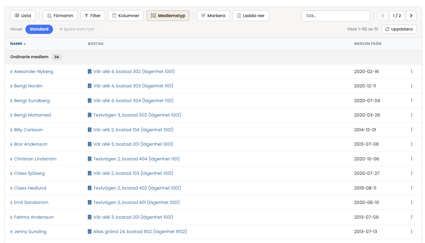
Task: Open the Filter panel
Action: [x=93, y=16]
